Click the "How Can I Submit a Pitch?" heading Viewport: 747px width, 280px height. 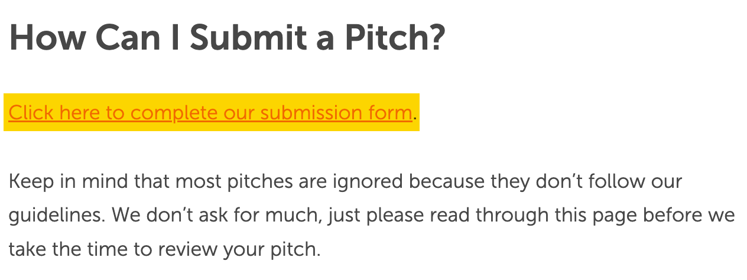226,38
